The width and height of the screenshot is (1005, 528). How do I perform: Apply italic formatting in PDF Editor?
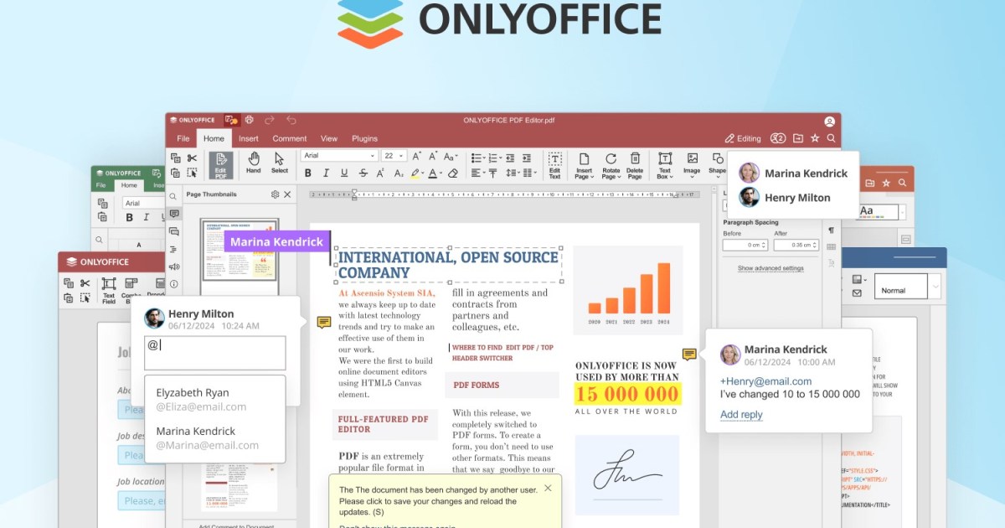point(326,173)
